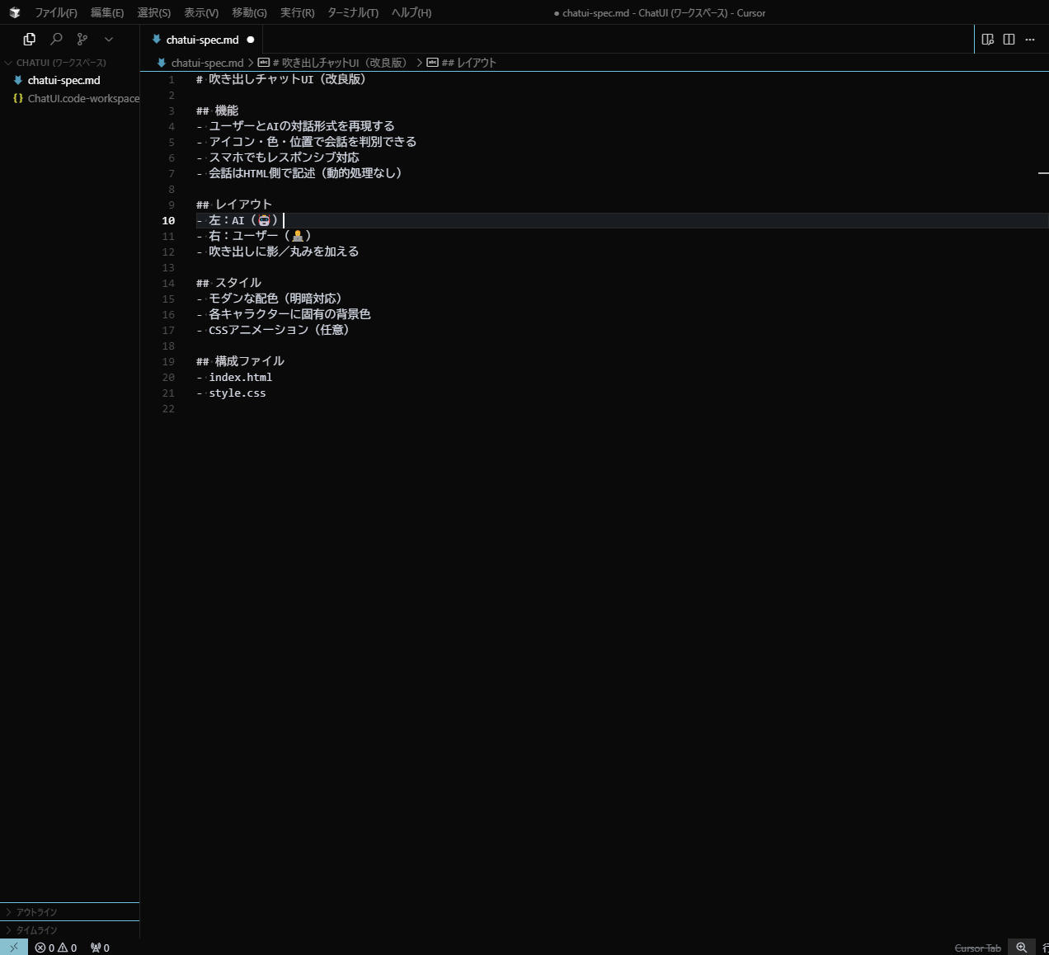Toggle Cursor Tab in status bar
The width and height of the screenshot is (1049, 955).
pyautogui.click(x=977, y=948)
